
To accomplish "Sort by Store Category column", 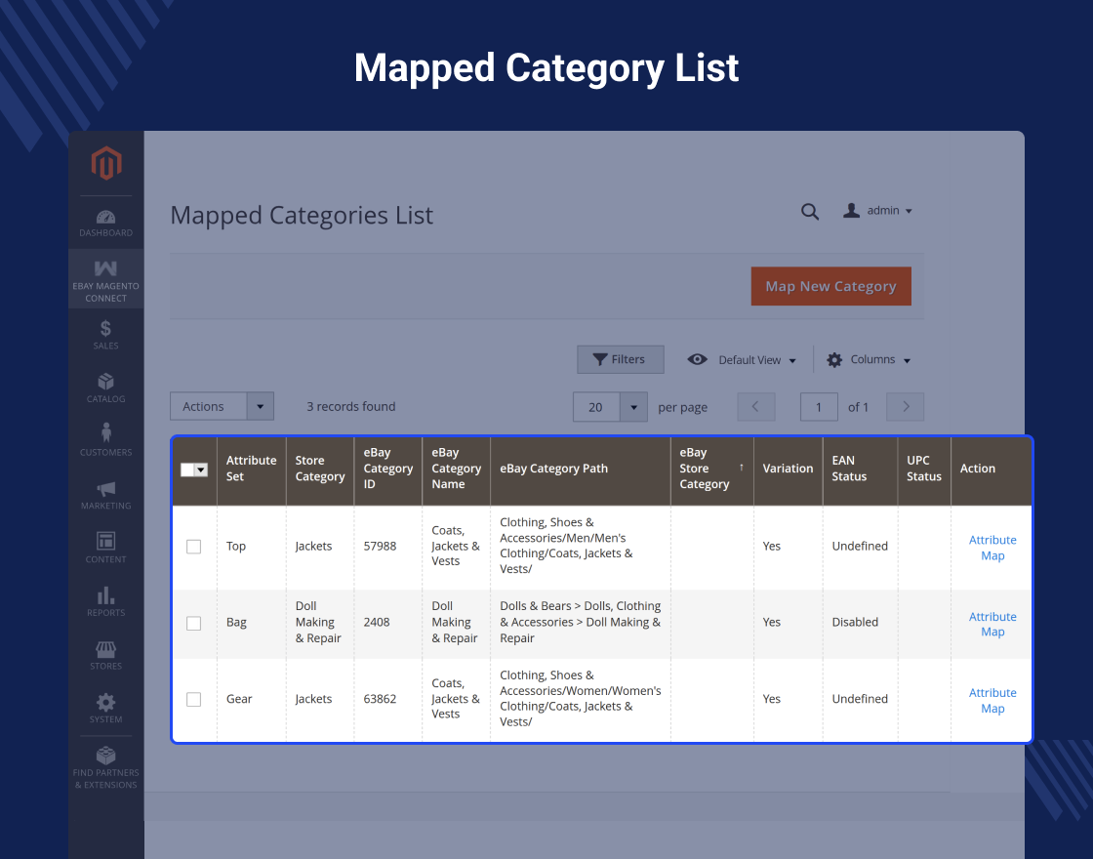I will coord(320,469).
